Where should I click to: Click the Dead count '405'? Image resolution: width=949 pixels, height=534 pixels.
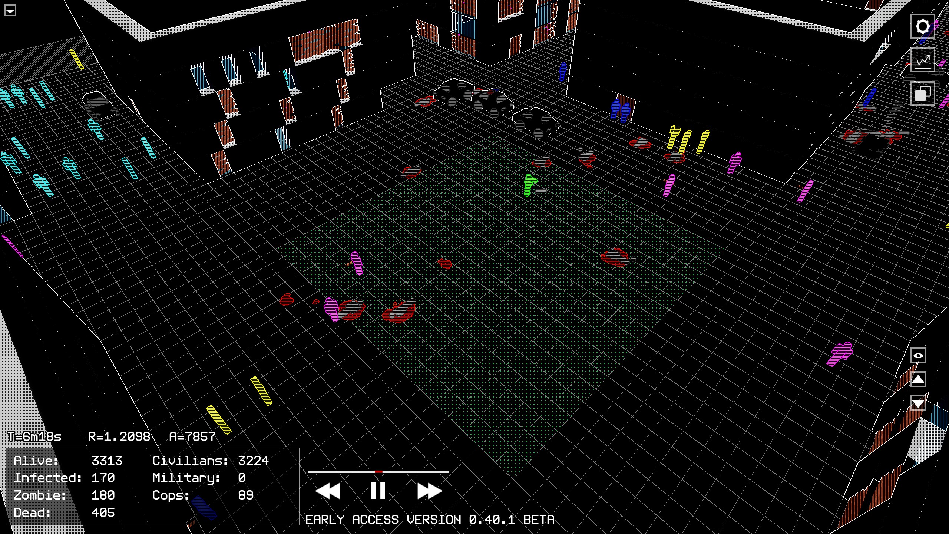click(103, 513)
